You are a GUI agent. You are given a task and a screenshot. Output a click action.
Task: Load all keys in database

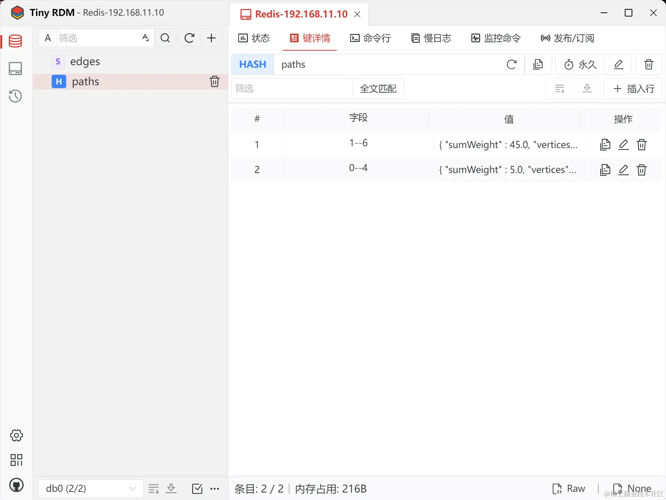point(171,488)
